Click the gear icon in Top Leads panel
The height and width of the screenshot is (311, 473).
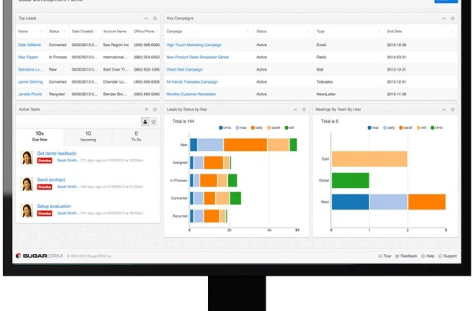154,18
